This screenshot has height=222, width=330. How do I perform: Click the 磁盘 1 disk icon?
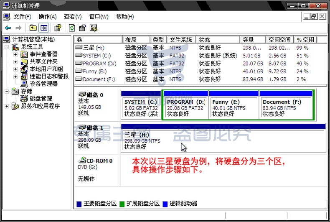pyautogui.click(x=82, y=128)
